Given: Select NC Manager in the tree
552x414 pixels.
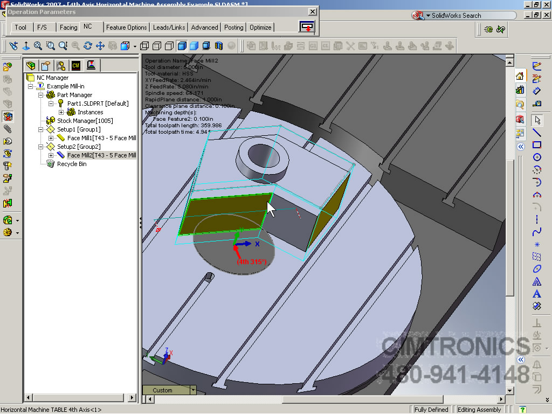Looking at the screenshot, I should point(52,78).
